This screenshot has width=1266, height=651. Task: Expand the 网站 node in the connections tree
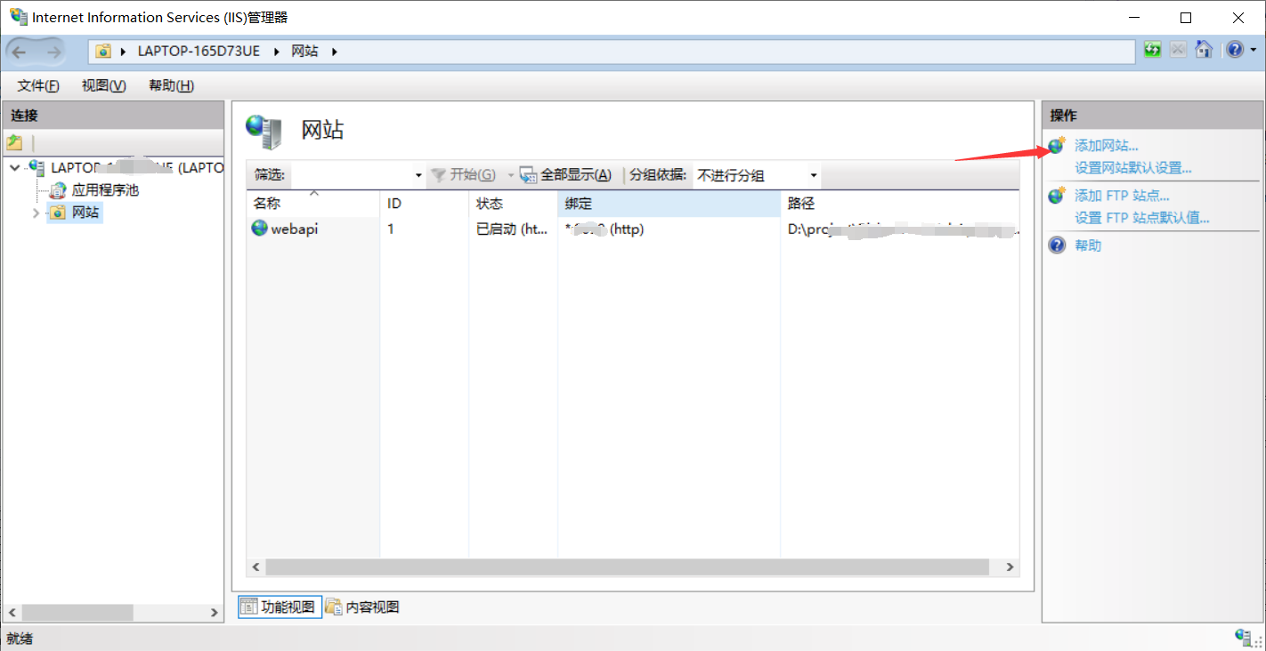[x=36, y=212]
